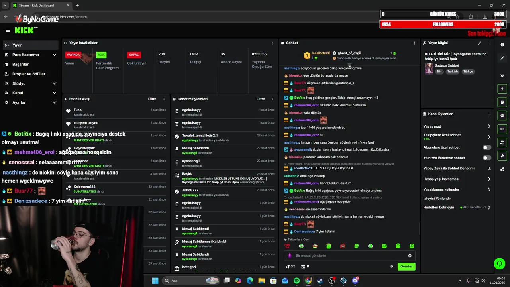Open Hesap yaşı kısıtlaması settings

[x=457, y=179]
